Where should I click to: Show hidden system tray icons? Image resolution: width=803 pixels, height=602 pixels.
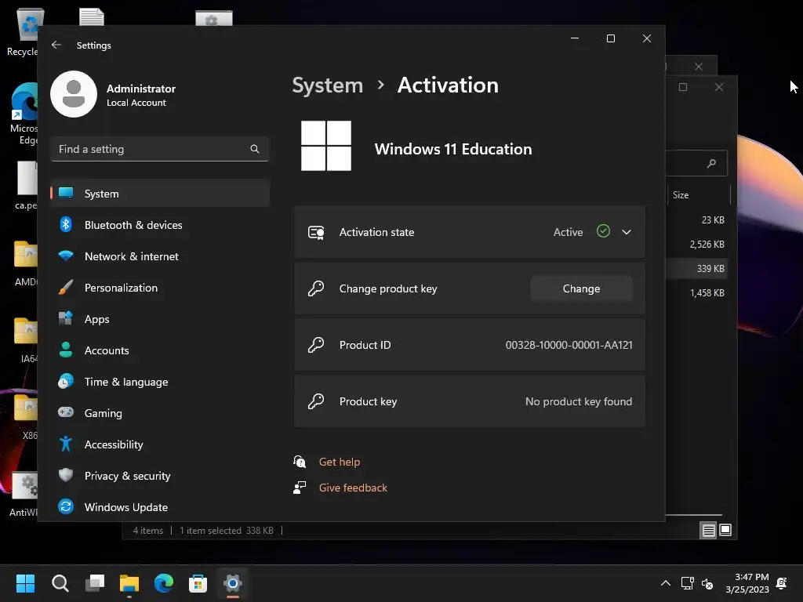(x=666, y=583)
